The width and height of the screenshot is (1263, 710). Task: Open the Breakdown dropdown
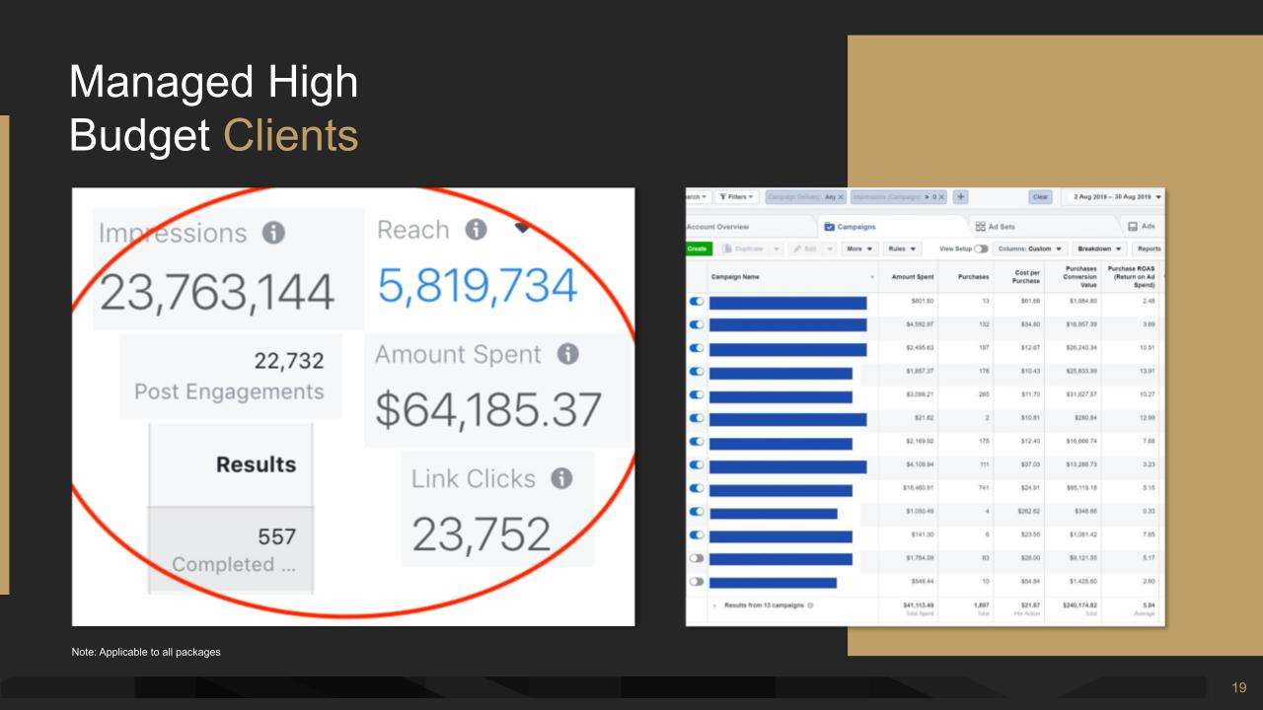click(x=1101, y=248)
